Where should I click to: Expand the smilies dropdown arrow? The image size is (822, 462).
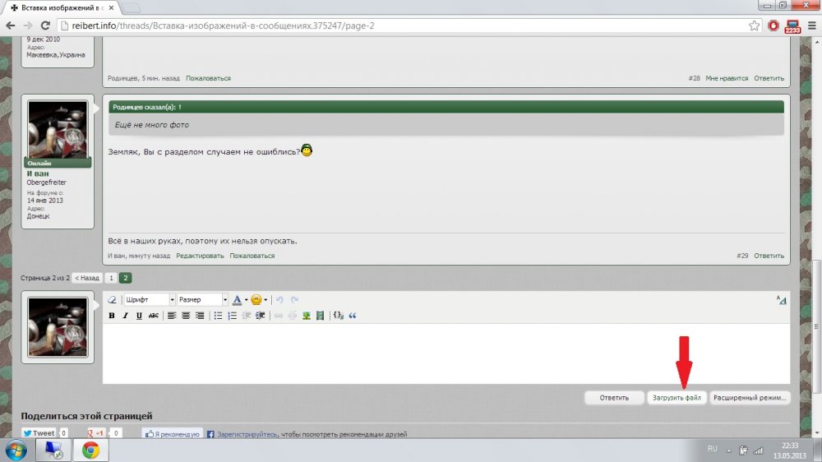pyautogui.click(x=266, y=300)
